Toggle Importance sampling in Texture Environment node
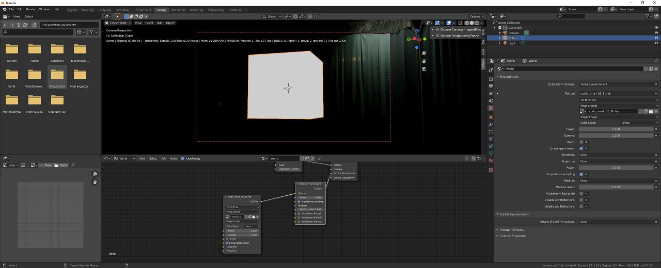The image size is (661, 268). coord(299,202)
